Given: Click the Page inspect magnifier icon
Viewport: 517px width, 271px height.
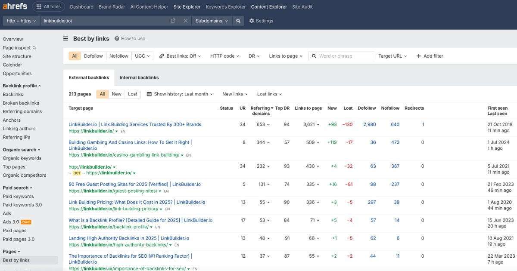Looking at the screenshot, I should (x=34, y=48).
